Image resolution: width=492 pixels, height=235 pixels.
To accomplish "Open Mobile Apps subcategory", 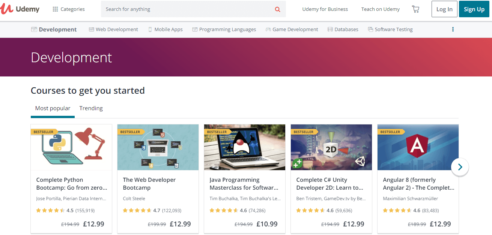I will [166, 29].
